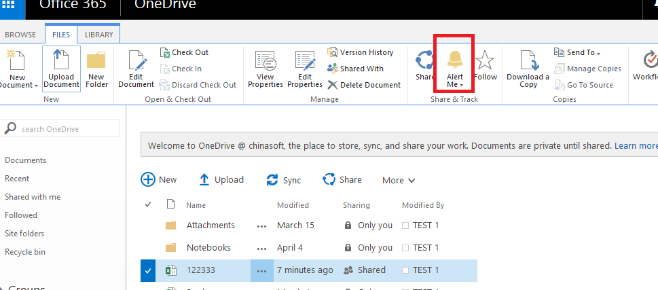
Task: Click the Share command above the list
Action: pyautogui.click(x=342, y=179)
